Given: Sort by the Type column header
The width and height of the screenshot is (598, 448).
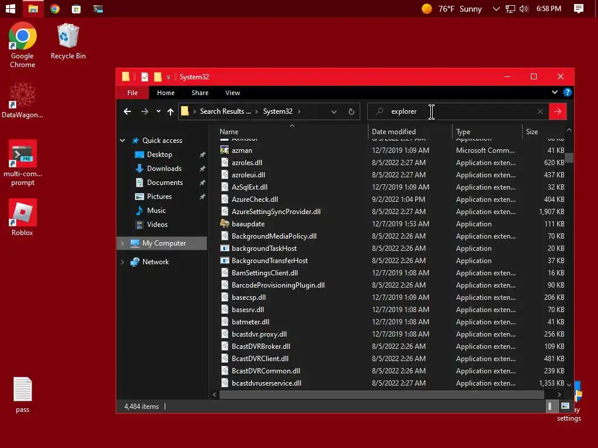Looking at the screenshot, I should point(488,131).
